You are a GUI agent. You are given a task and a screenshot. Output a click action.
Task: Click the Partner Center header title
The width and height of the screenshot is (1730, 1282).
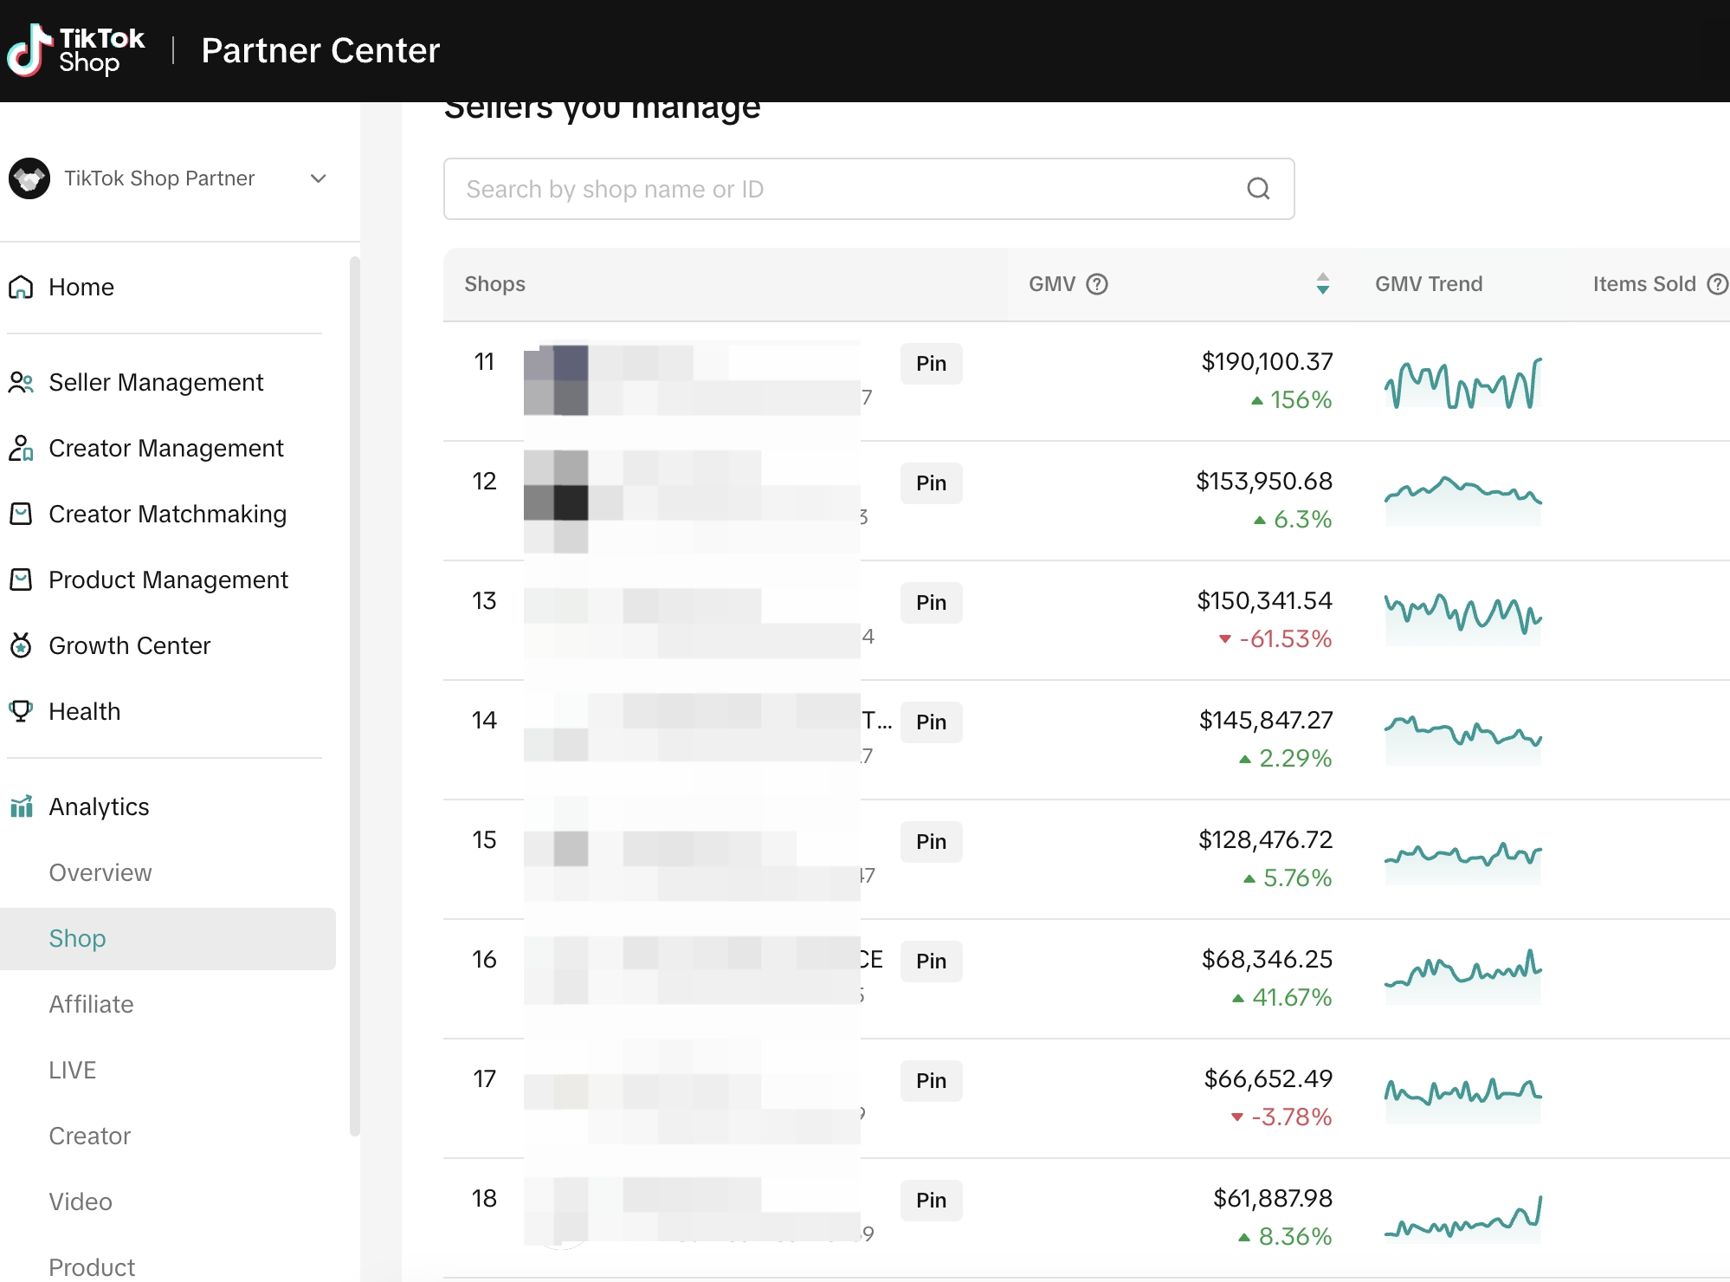320,50
